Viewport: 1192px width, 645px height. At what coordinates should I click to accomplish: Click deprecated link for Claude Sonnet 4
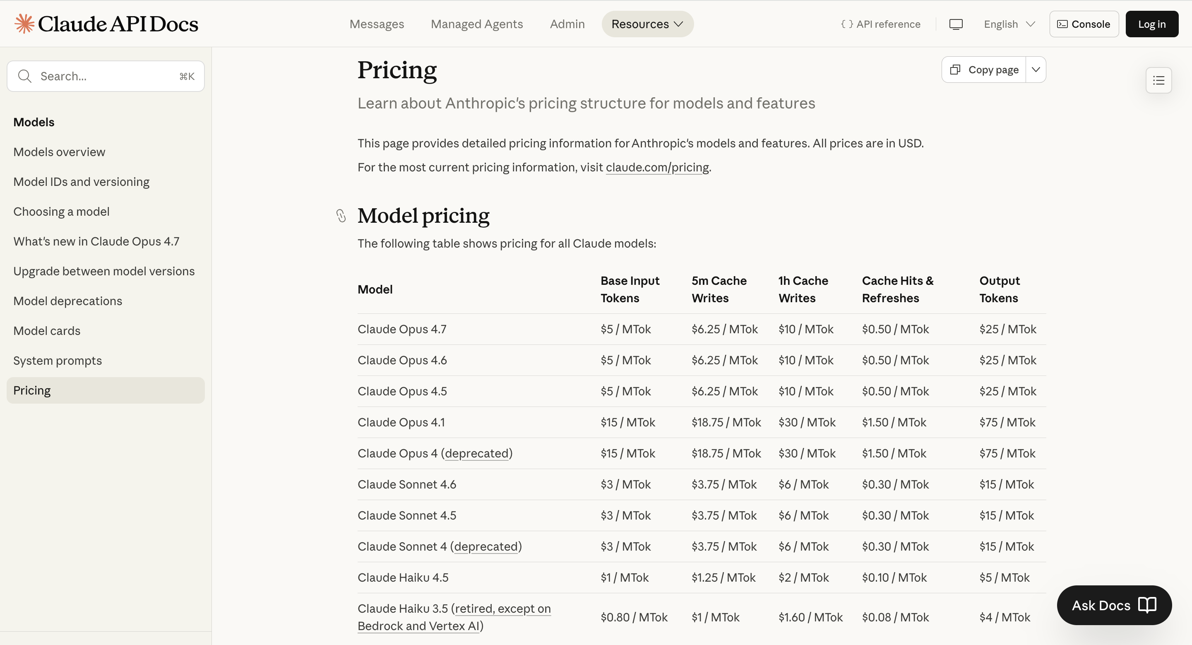pyautogui.click(x=486, y=546)
